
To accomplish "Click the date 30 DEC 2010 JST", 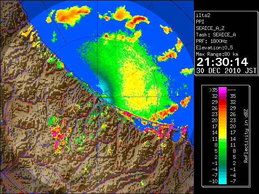I will 226,71.
